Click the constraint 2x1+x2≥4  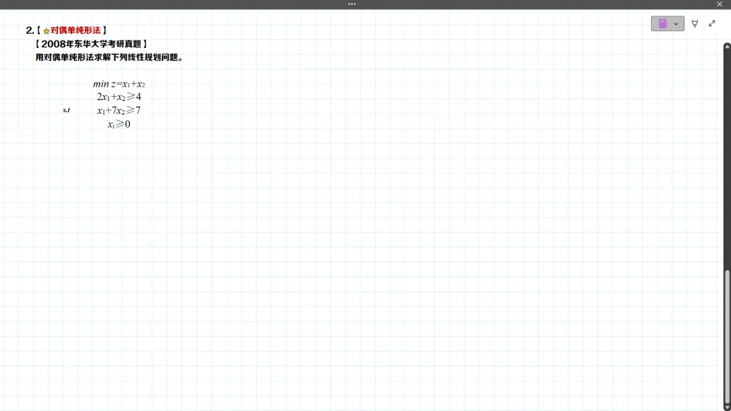(119, 97)
